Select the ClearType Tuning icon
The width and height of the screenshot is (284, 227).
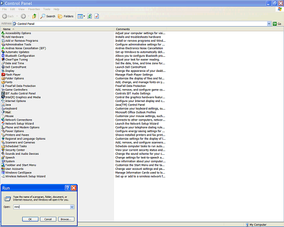[x=3, y=59]
